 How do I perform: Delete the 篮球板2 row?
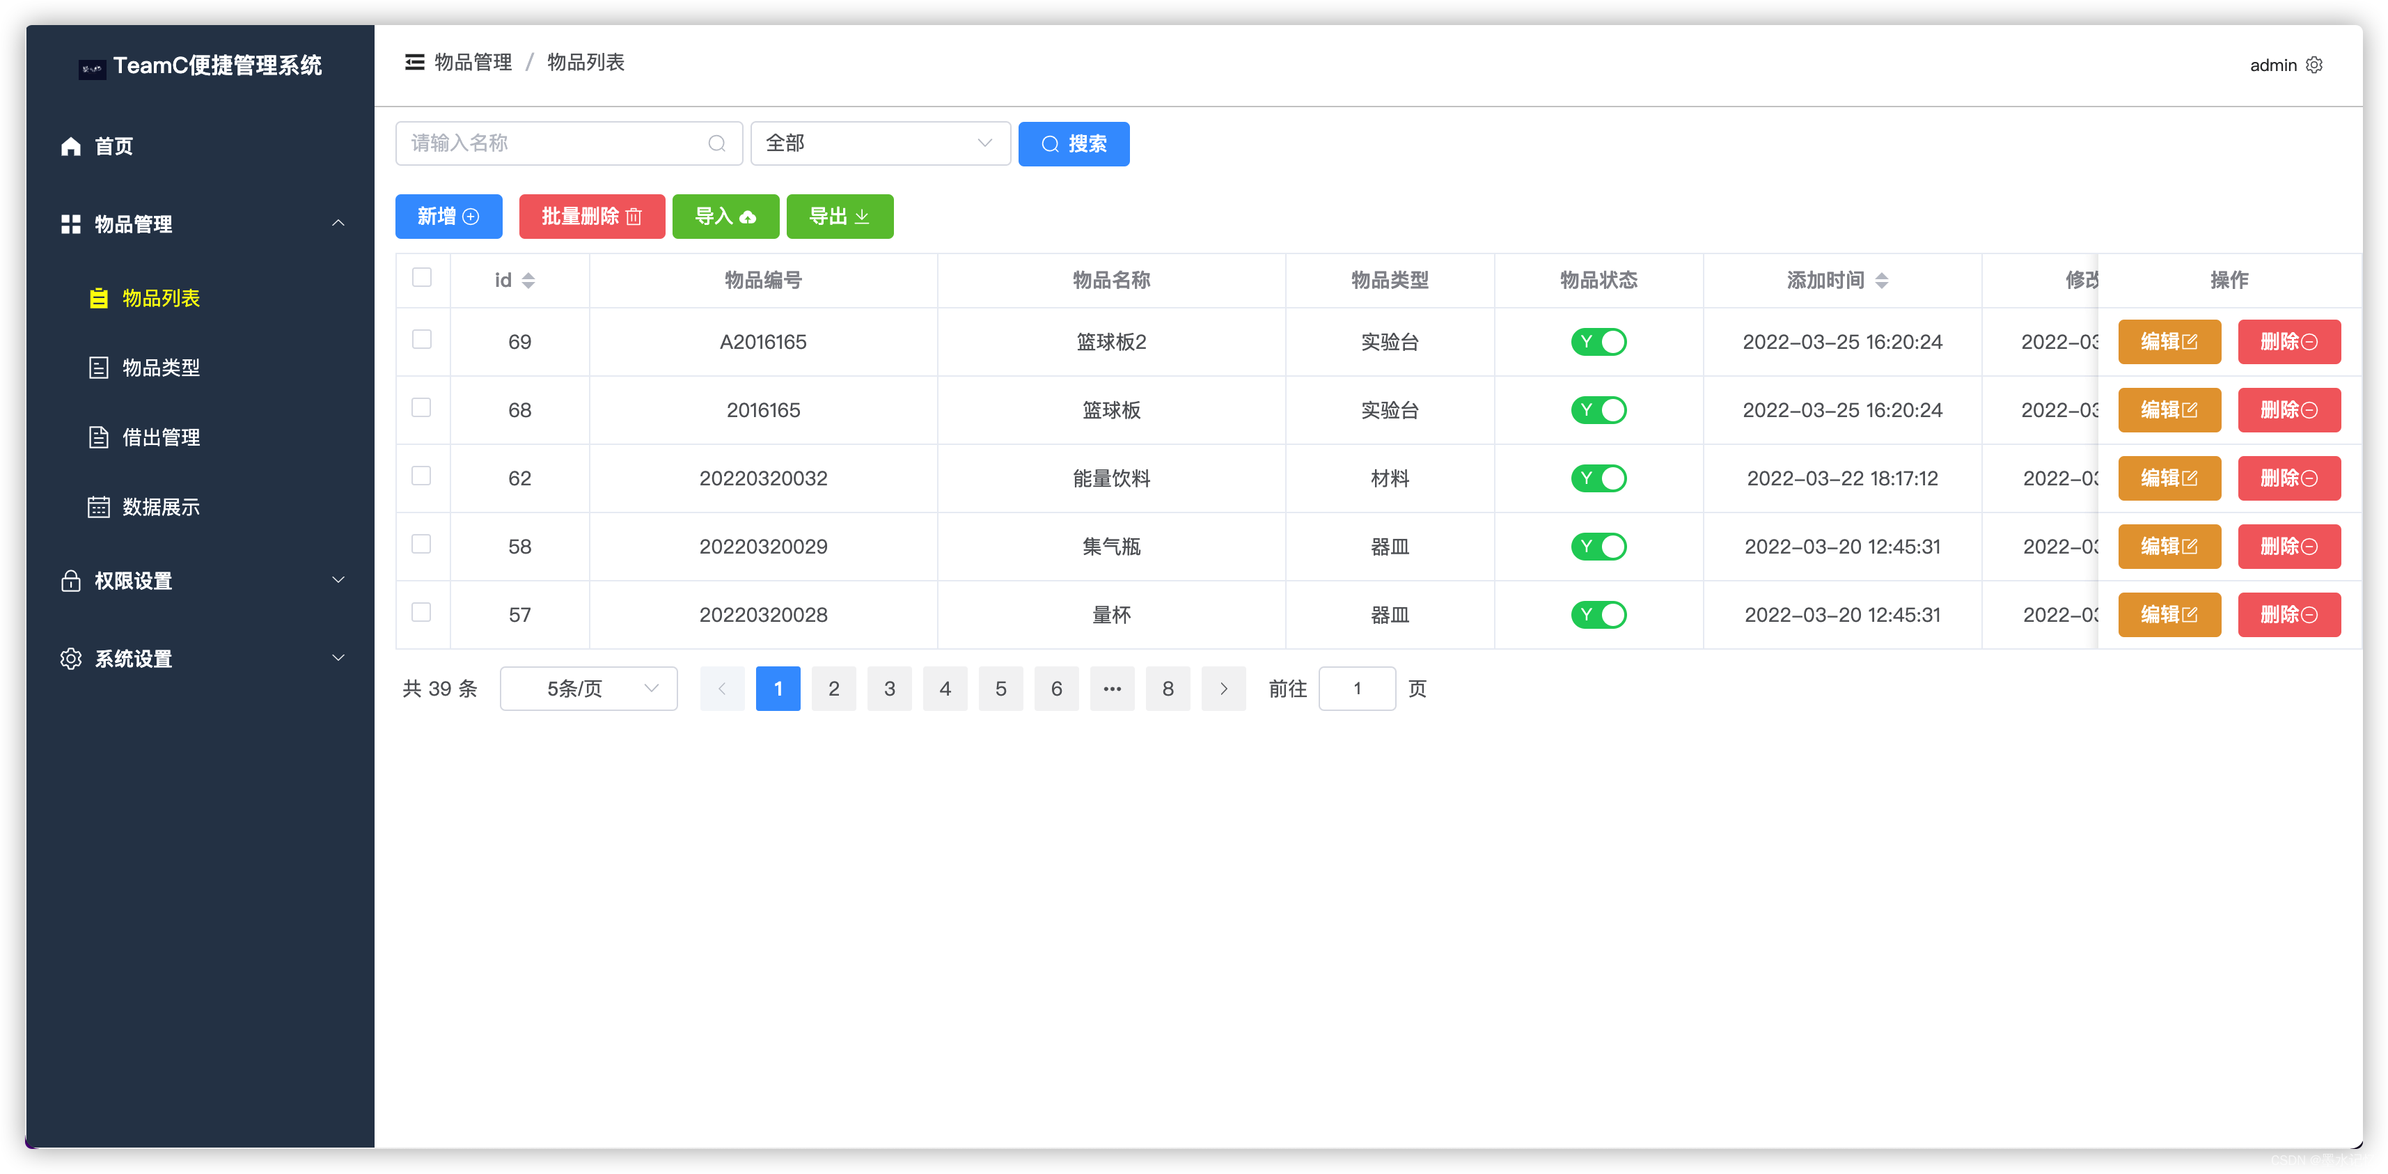pyautogui.click(x=2289, y=342)
